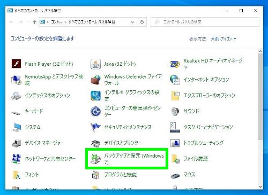The image size is (268, 195).
Task: Open the 大きいアイコン view dropdown
Action: pos(224,39)
